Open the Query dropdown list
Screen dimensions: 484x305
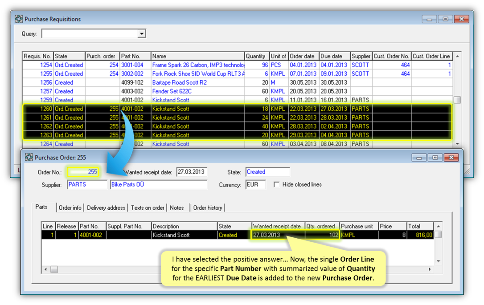click(142, 34)
